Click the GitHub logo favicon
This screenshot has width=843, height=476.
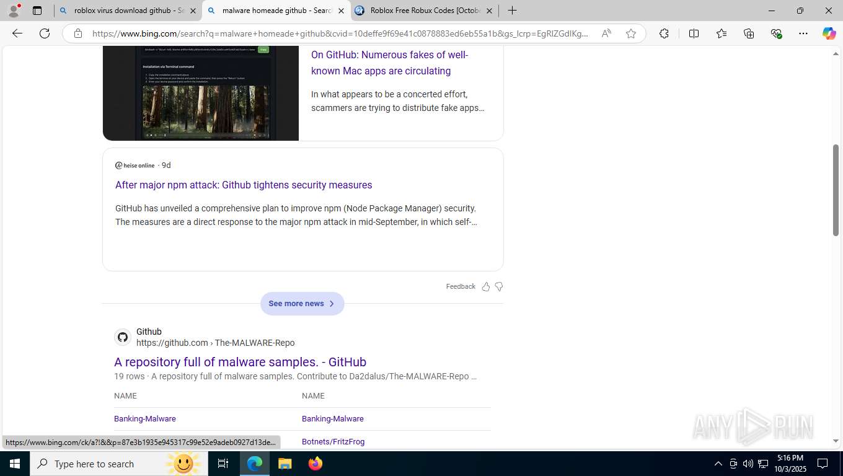pos(123,337)
